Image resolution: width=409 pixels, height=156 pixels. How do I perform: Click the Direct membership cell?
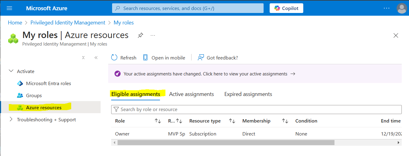(249, 134)
